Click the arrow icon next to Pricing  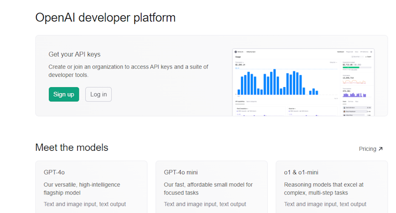point(381,149)
